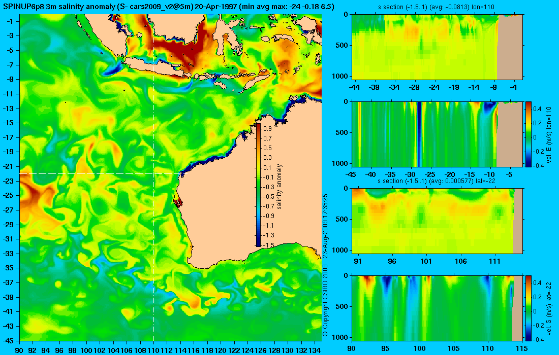Click the "91" tick under lat=-22 salinity section
The width and height of the screenshot is (559, 355).
[x=358, y=262]
